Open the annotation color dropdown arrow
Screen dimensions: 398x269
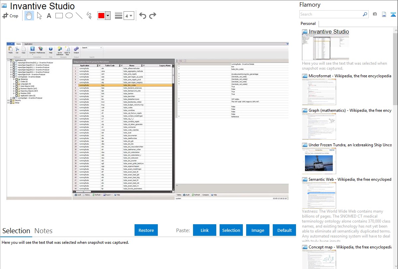coord(108,16)
